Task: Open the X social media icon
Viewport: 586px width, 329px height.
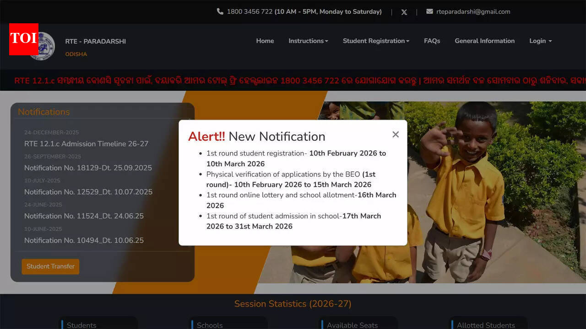Action: click(404, 12)
